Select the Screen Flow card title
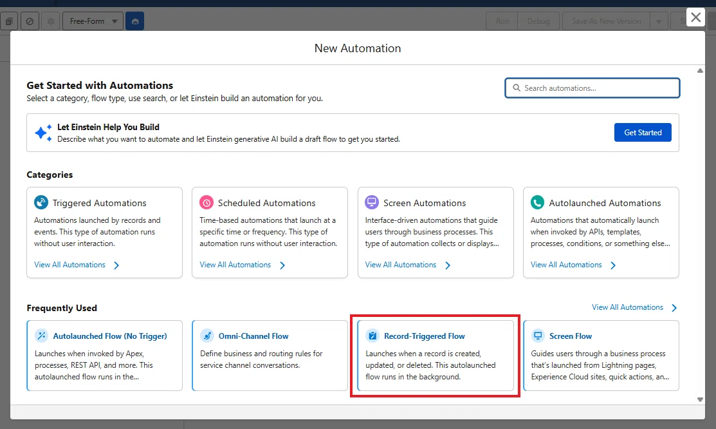The image size is (716, 429). [571, 336]
